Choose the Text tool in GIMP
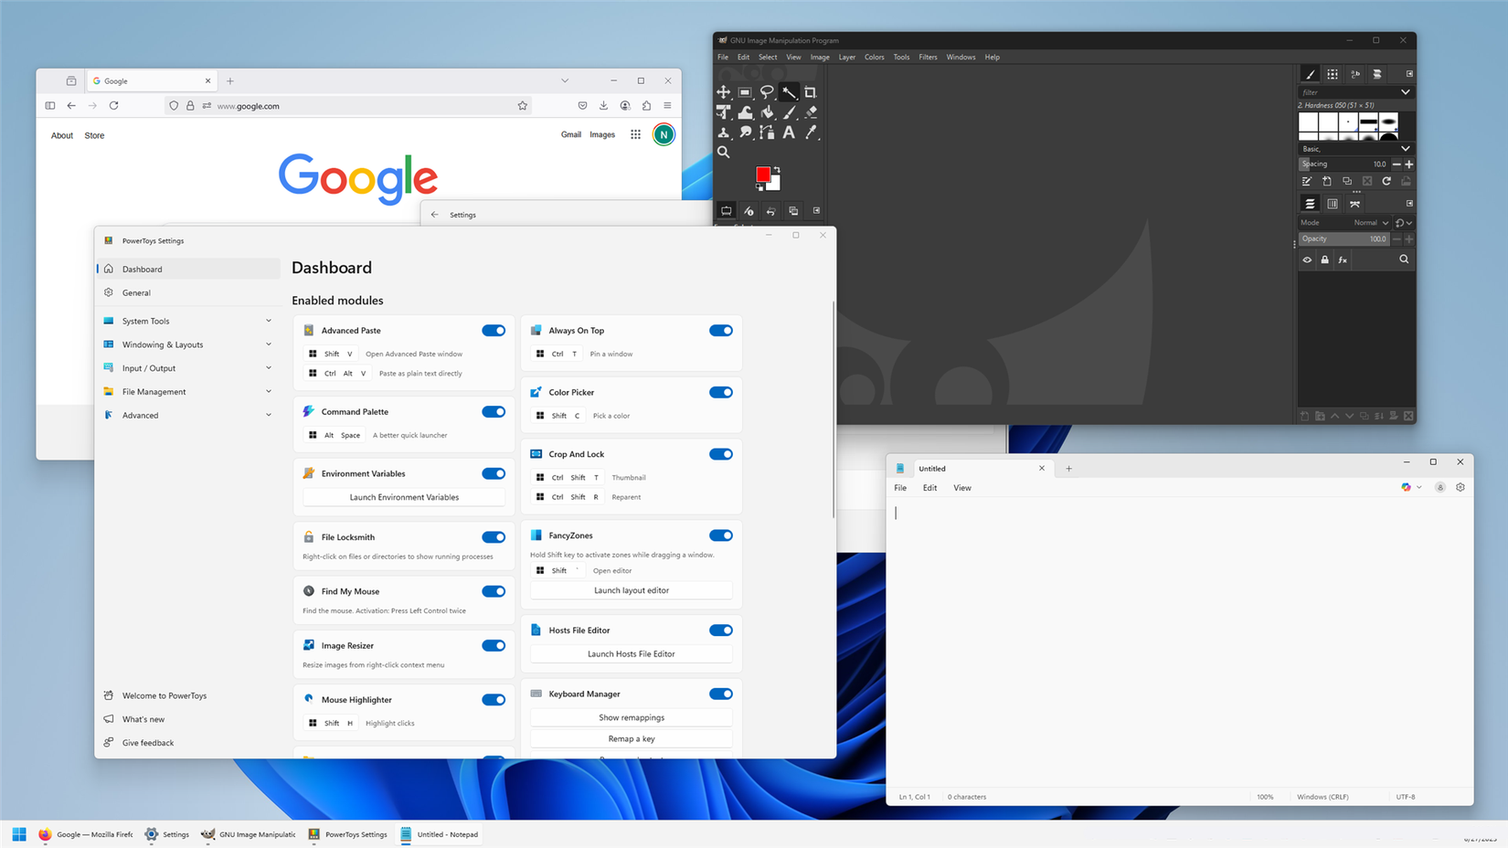 [x=789, y=132]
